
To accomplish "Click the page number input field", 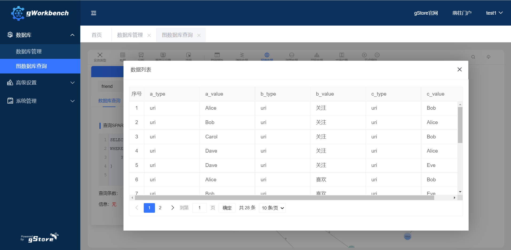I will coord(199,208).
